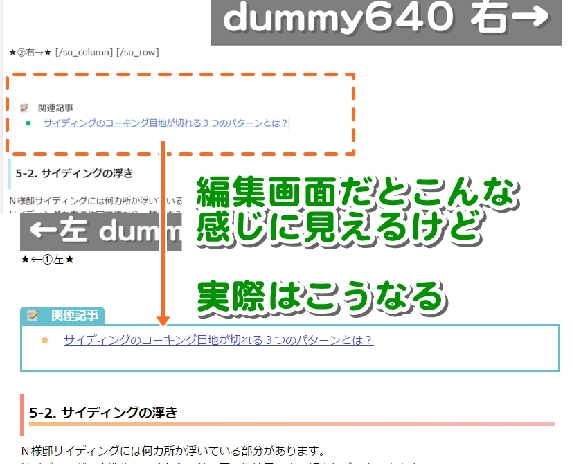Click the memo icon in teal 関連記事 tab

[x=32, y=315]
